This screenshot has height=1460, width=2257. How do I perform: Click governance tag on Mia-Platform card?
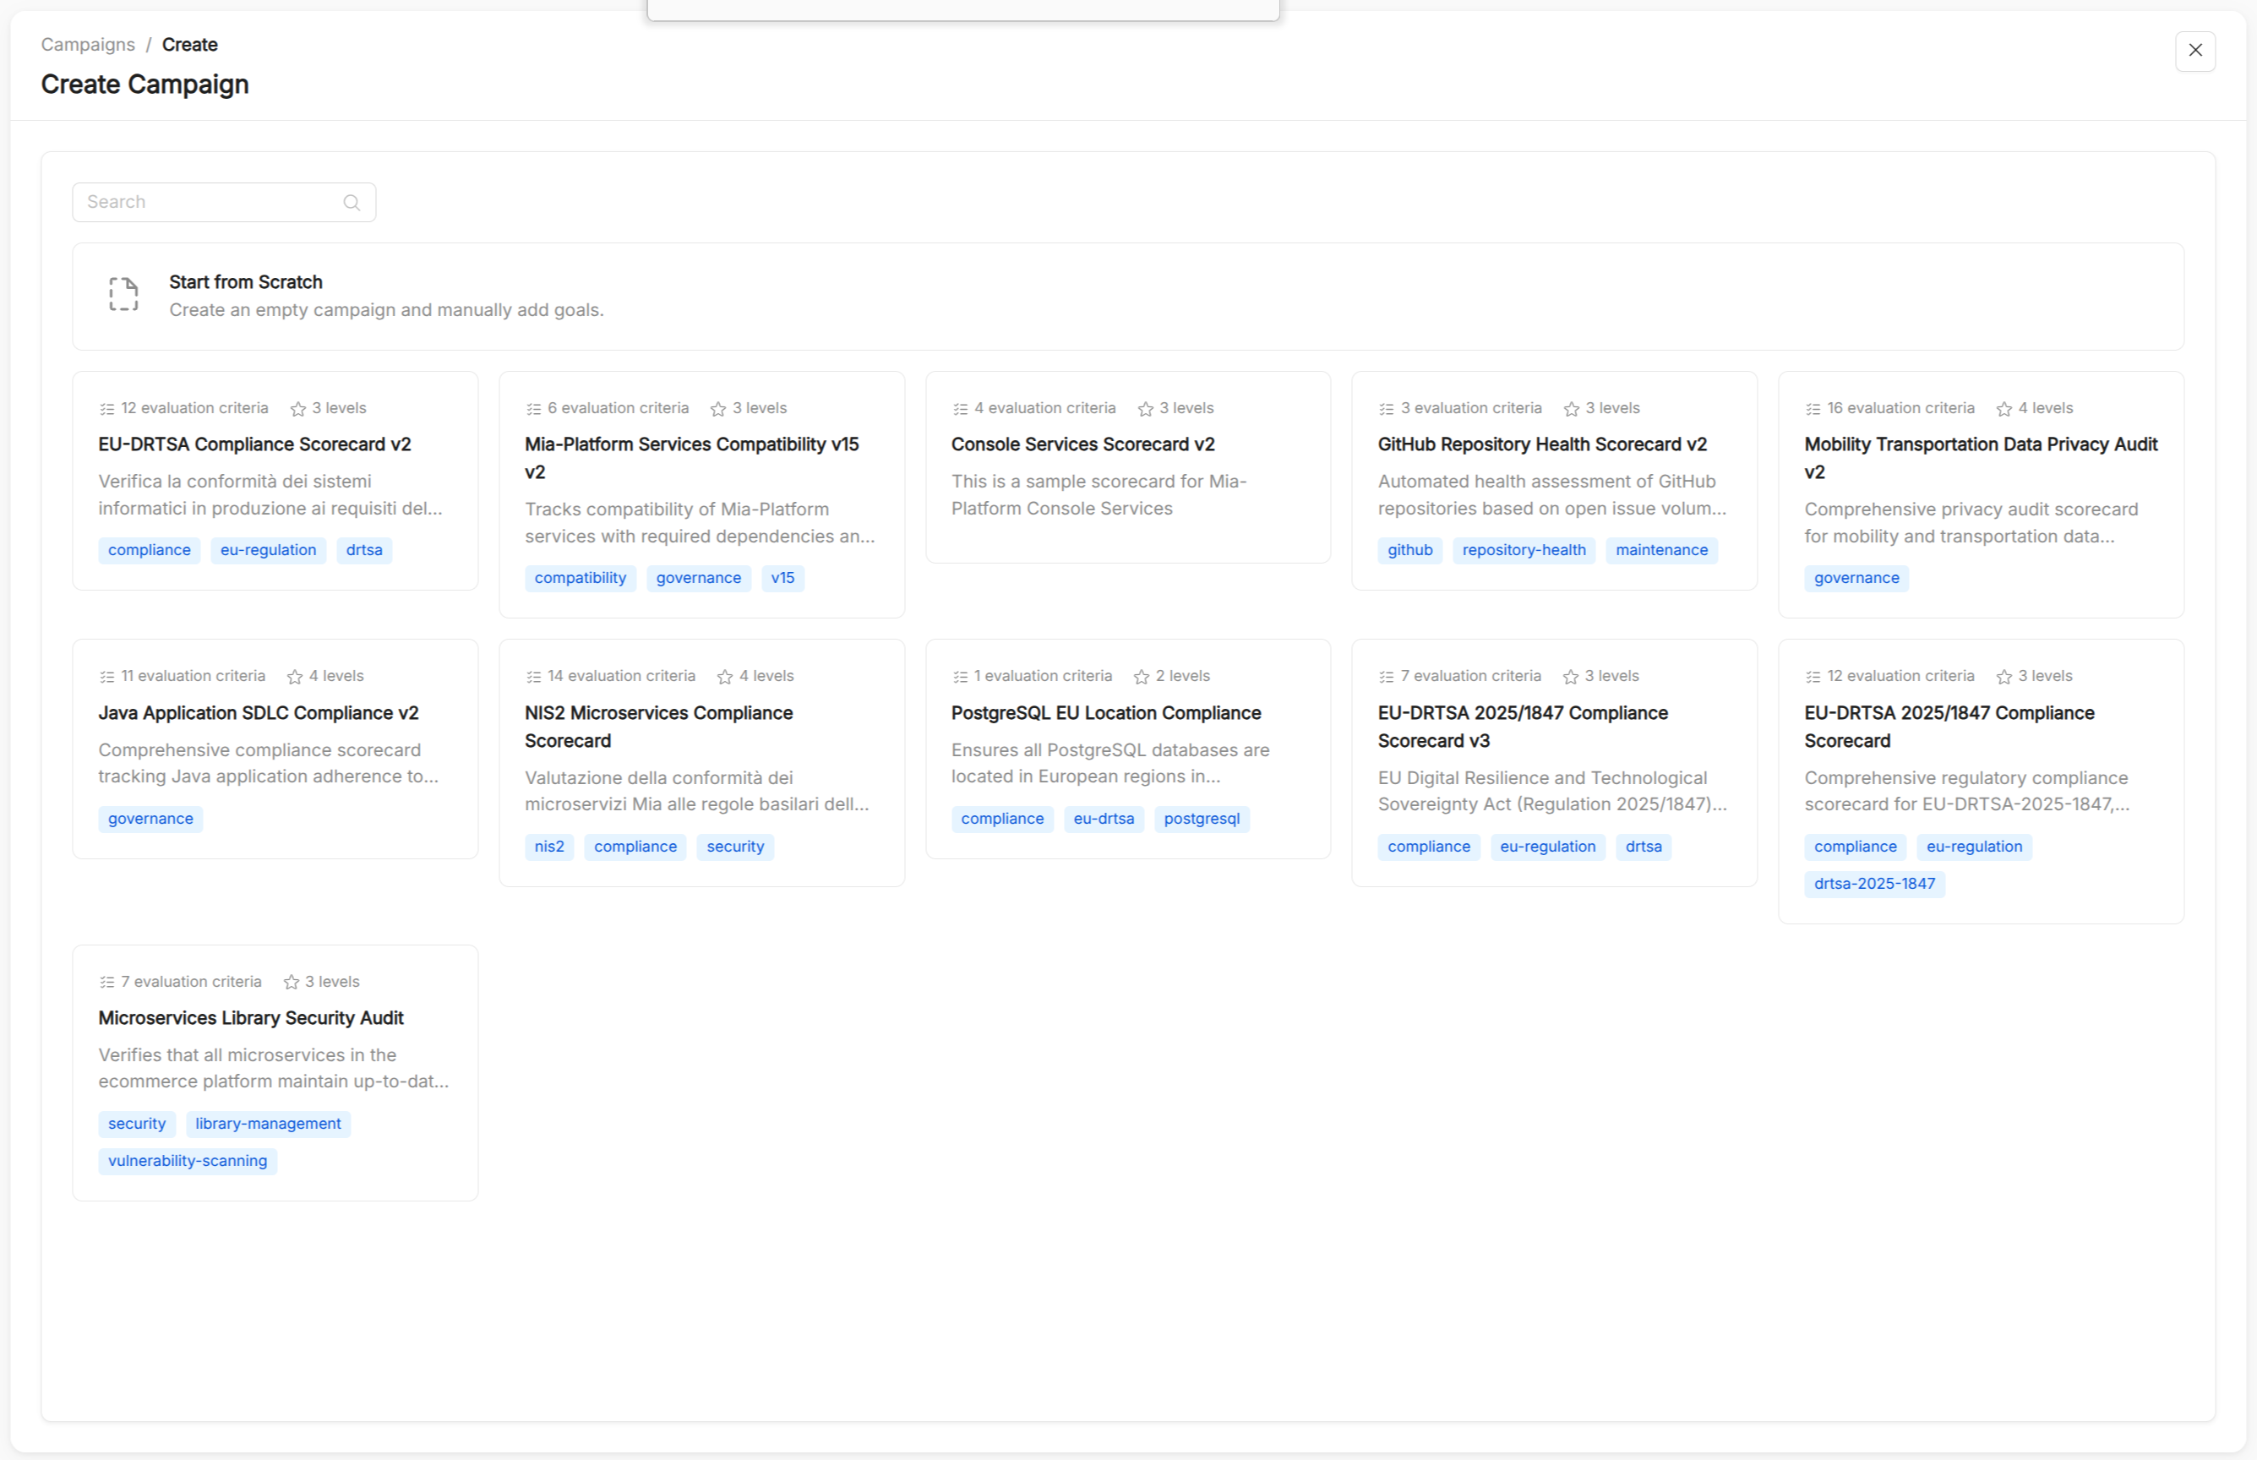(x=699, y=578)
